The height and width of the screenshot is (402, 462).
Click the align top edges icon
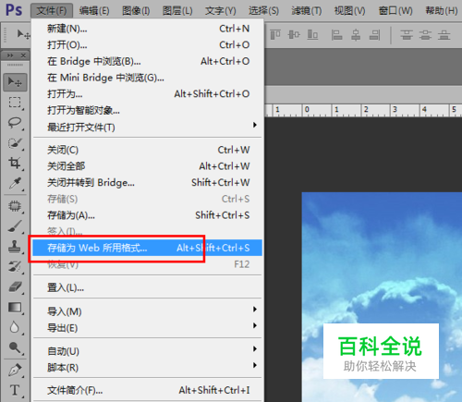pos(275,35)
